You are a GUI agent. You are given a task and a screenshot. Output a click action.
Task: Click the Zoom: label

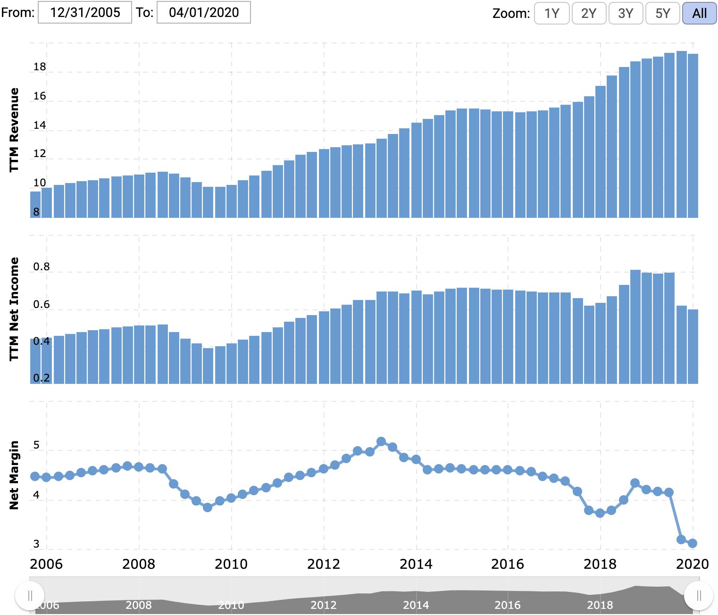(511, 13)
